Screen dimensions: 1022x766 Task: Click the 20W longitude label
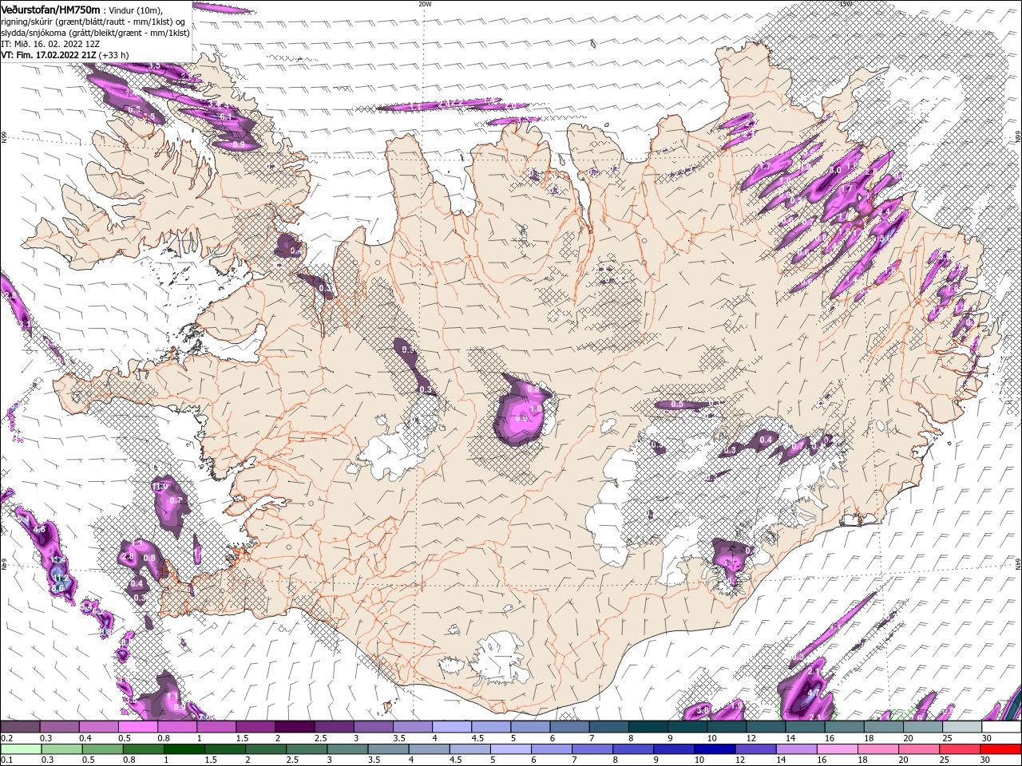(425, 4)
